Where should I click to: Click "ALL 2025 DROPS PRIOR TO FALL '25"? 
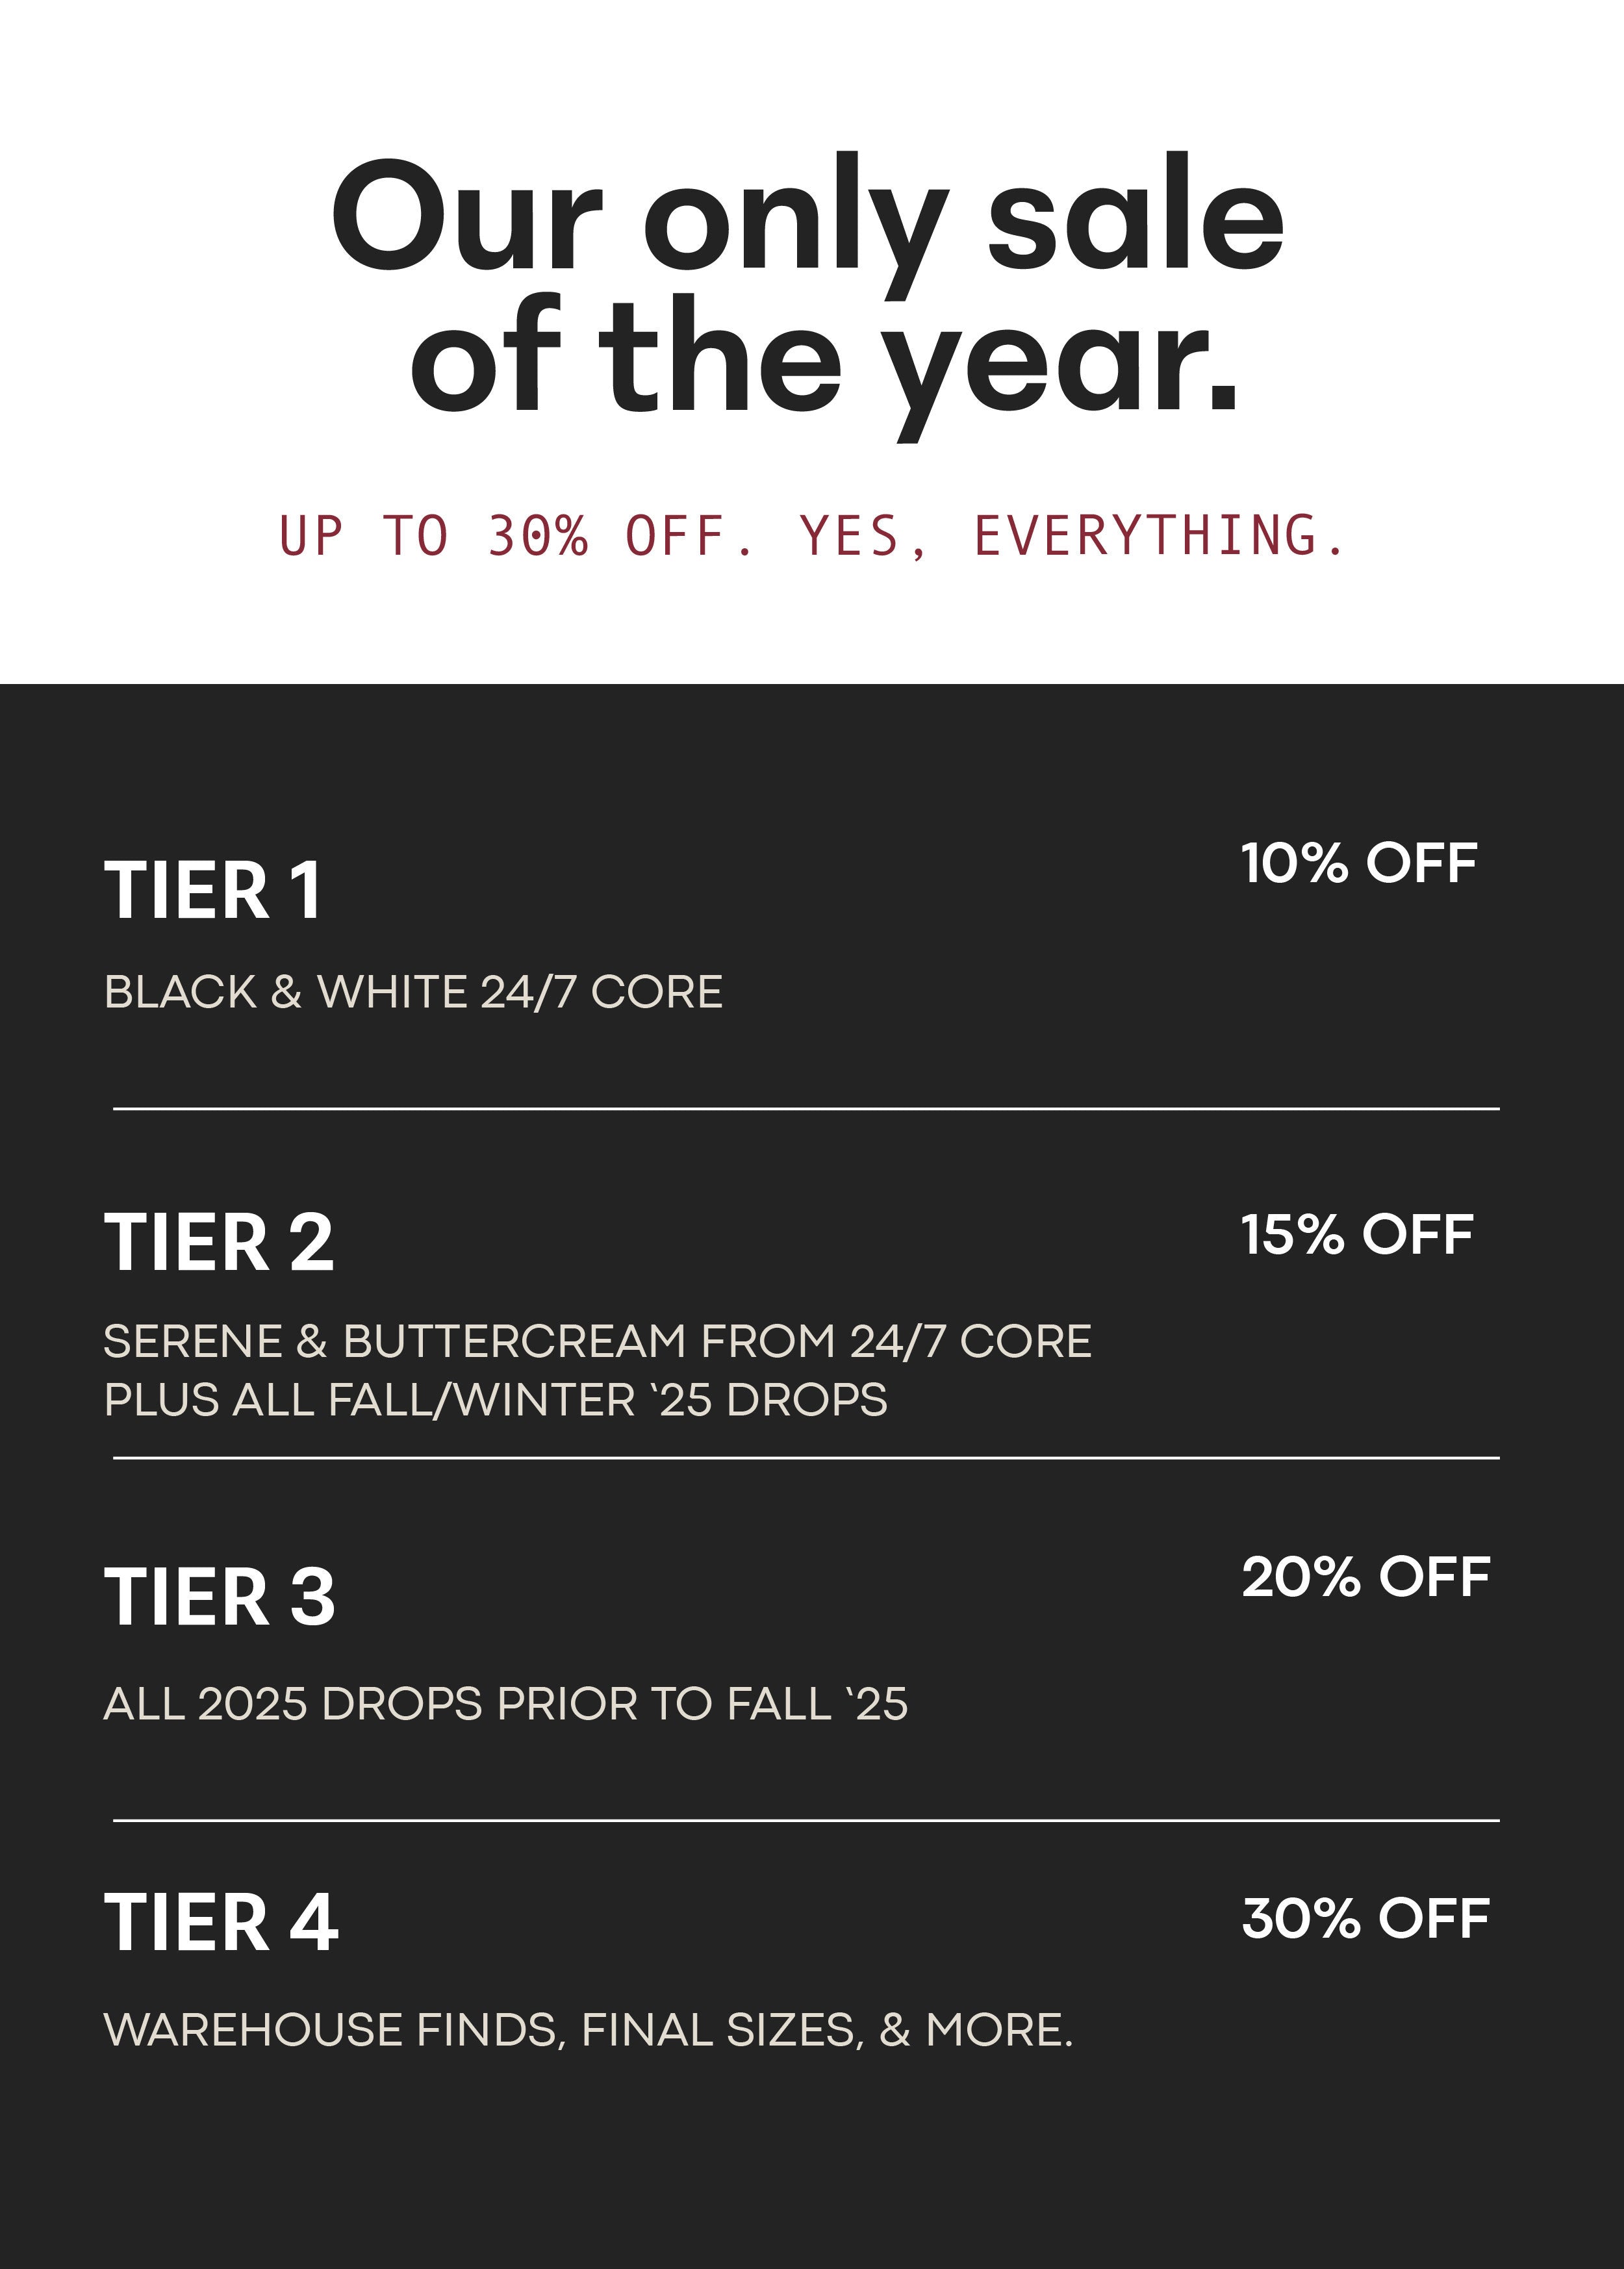point(505,1703)
